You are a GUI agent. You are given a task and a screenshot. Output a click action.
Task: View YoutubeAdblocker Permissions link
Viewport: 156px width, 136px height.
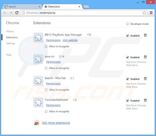[x=53, y=105]
